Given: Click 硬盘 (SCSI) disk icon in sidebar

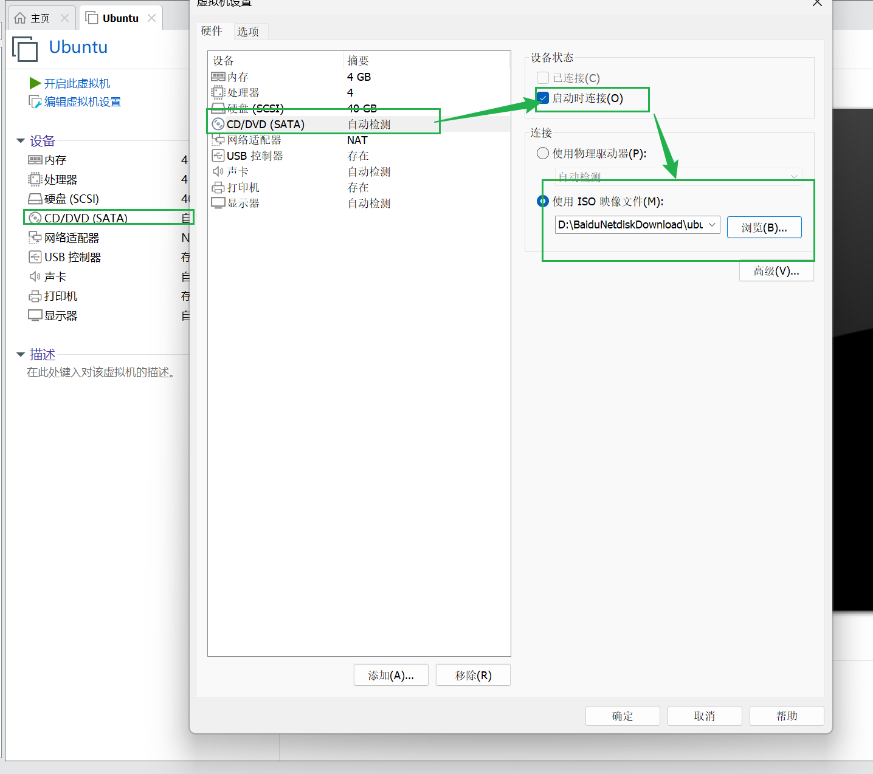Looking at the screenshot, I should point(35,199).
